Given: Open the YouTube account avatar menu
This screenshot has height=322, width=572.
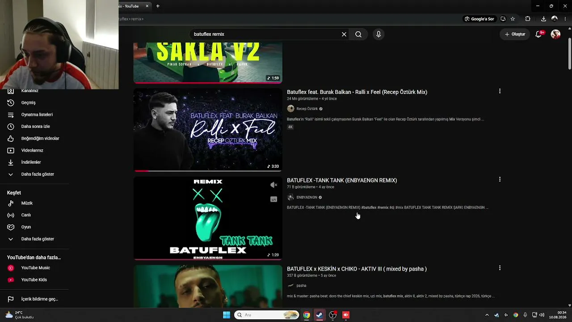Looking at the screenshot, I should [x=555, y=34].
